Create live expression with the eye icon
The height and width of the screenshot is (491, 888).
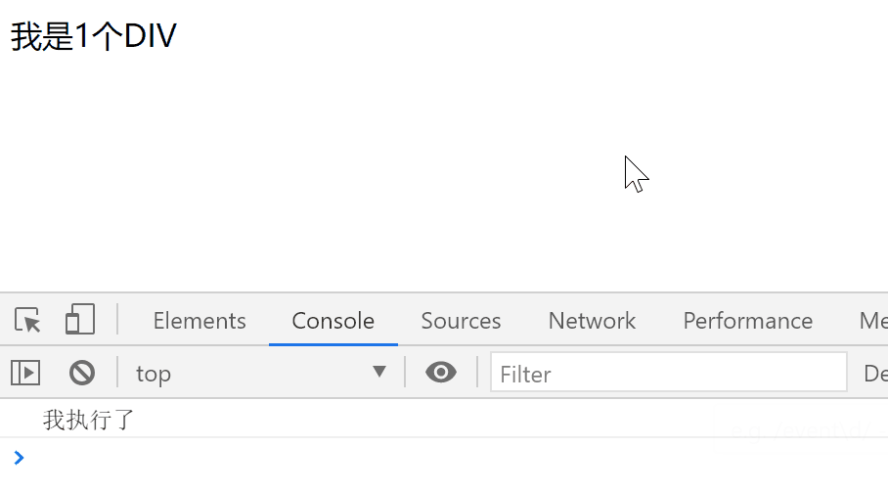coord(441,373)
